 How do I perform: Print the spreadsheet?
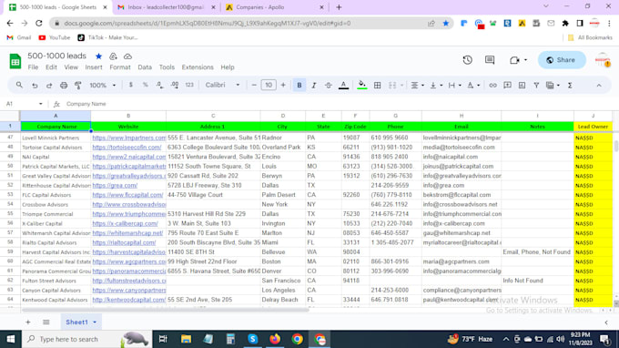[x=64, y=86]
